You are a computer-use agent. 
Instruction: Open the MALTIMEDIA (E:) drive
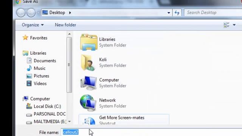coord(50,122)
